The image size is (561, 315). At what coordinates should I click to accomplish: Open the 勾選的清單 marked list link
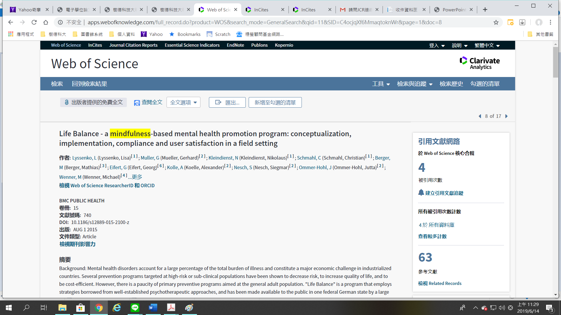pos(485,84)
